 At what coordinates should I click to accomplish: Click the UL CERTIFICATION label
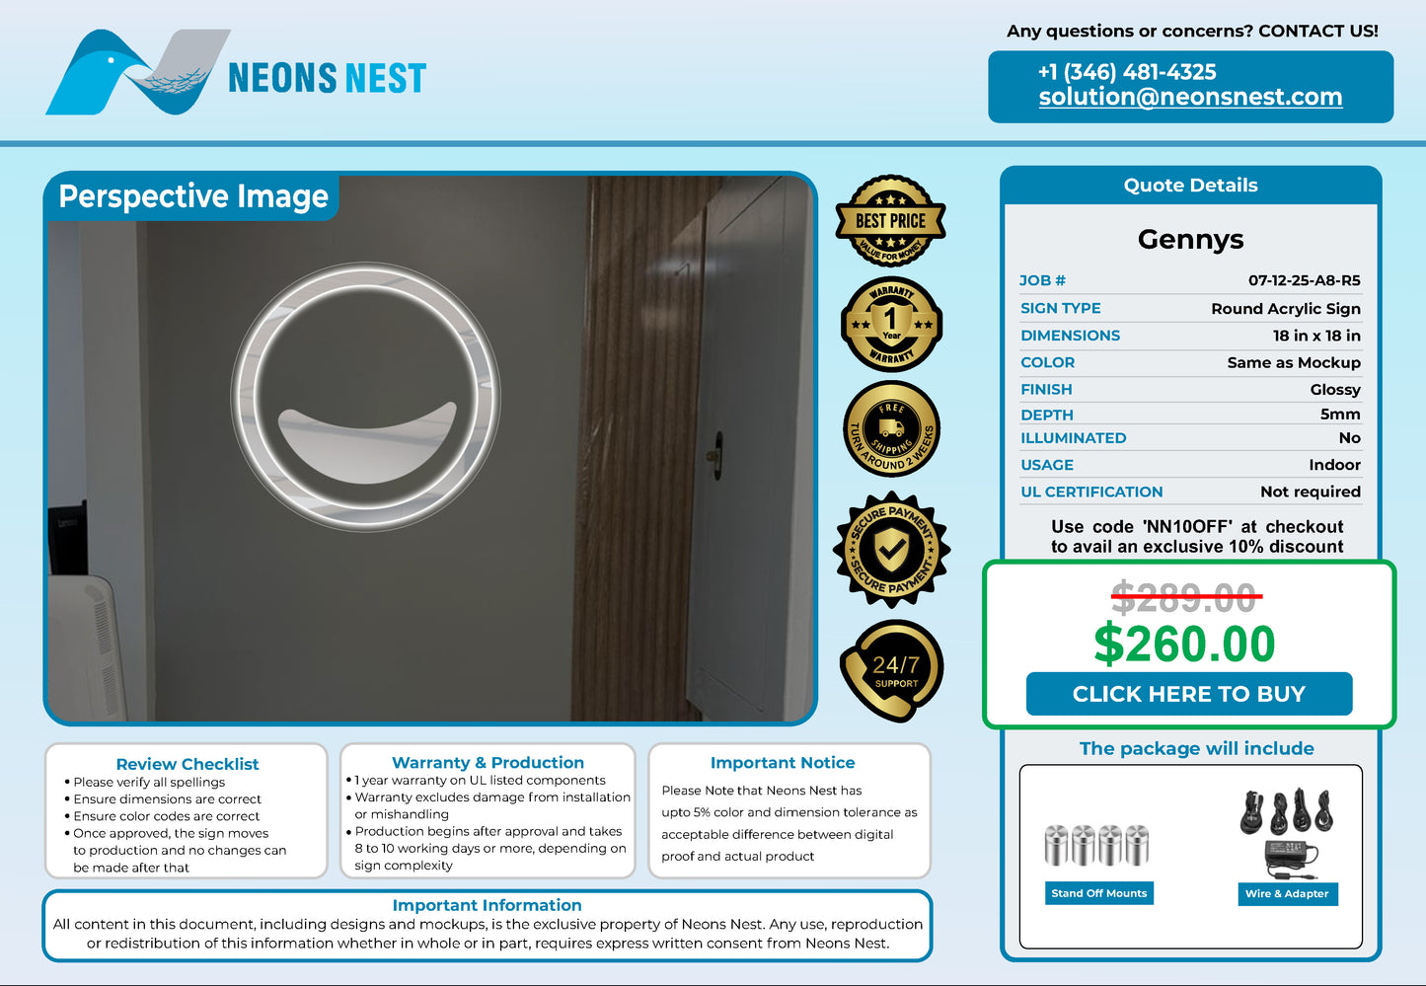tap(1091, 492)
